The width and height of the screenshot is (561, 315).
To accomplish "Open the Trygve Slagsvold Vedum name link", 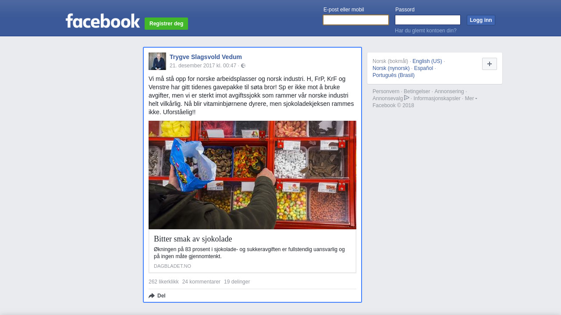I will (x=206, y=57).
